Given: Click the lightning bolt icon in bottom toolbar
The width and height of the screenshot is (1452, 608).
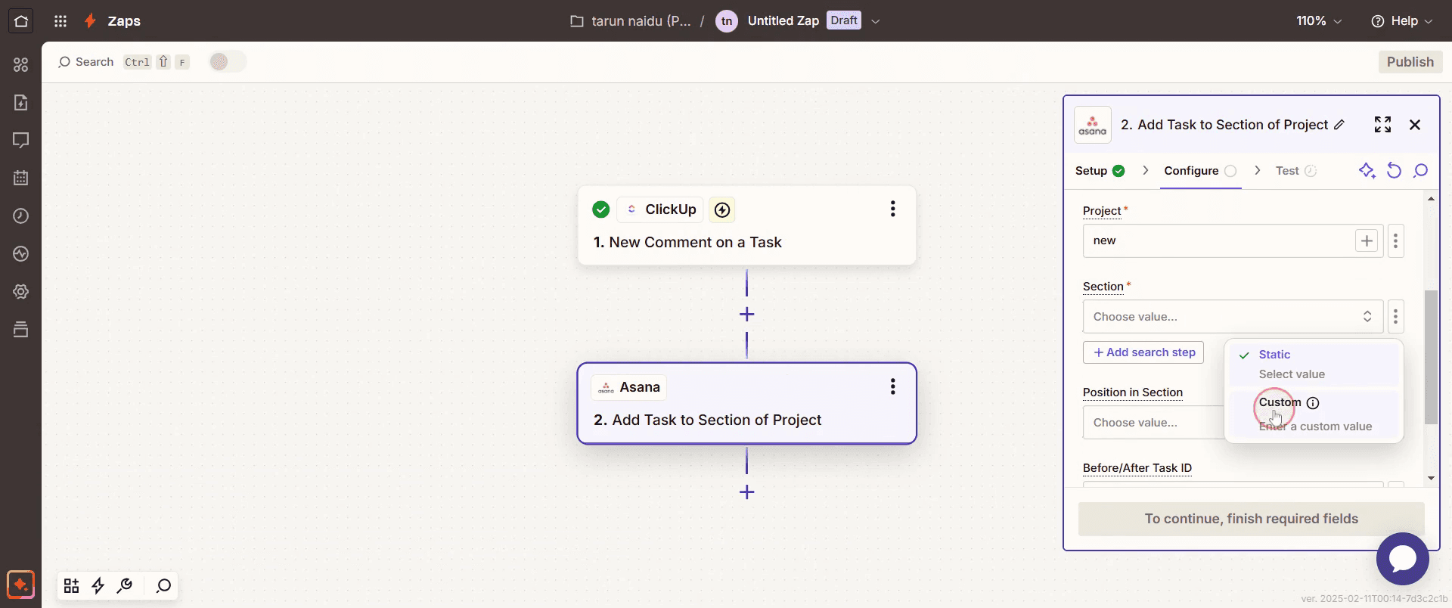Looking at the screenshot, I should 98,586.
